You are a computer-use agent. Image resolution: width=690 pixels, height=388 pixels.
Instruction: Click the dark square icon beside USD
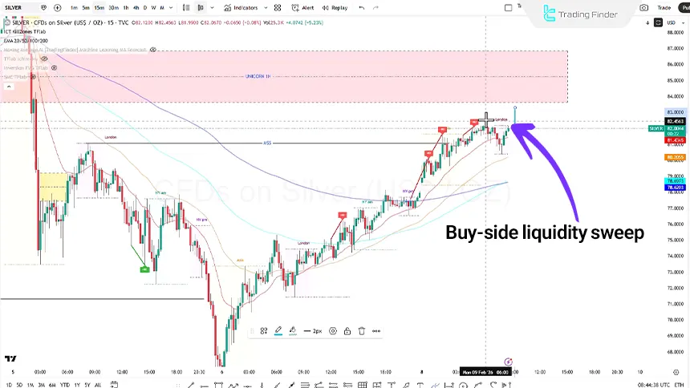(659, 22)
